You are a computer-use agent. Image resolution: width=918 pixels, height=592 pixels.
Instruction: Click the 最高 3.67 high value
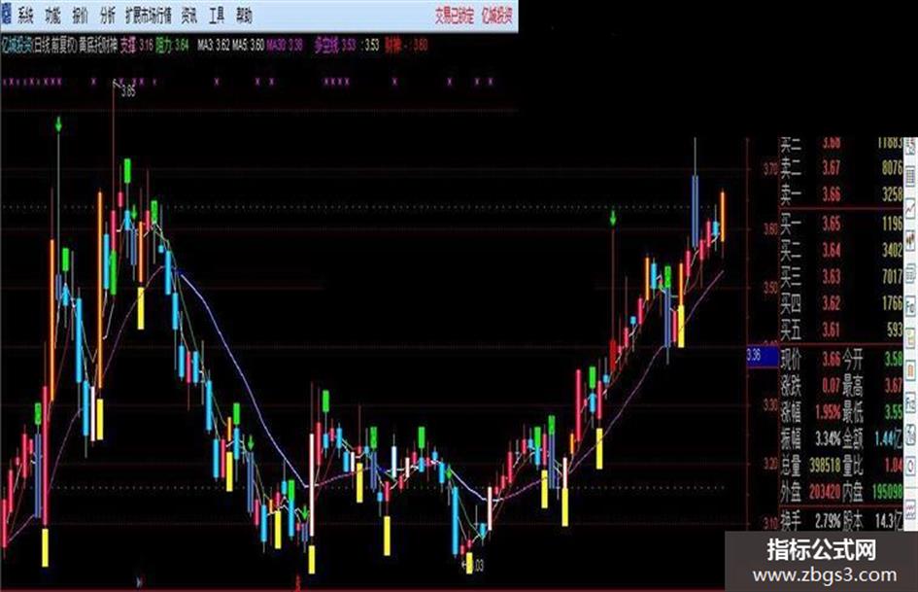click(873, 386)
